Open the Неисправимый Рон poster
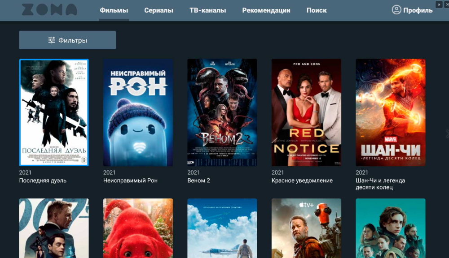Image resolution: width=449 pixels, height=258 pixels. pyautogui.click(x=138, y=112)
